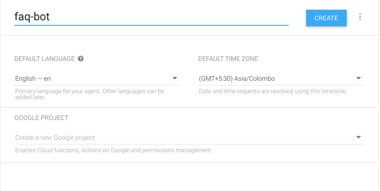
Task: Click the CREATE button
Action: click(326, 18)
